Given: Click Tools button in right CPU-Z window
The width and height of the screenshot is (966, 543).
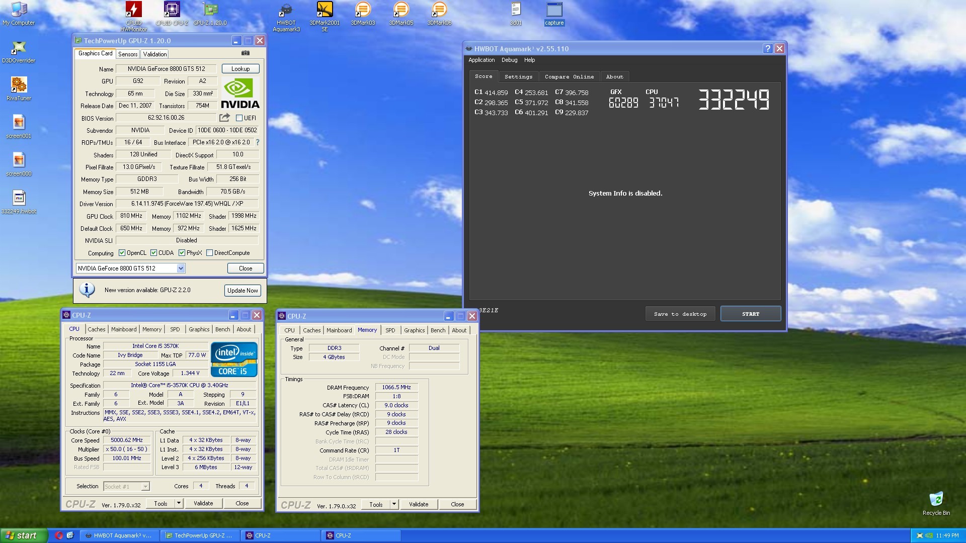Looking at the screenshot, I should pyautogui.click(x=376, y=504).
